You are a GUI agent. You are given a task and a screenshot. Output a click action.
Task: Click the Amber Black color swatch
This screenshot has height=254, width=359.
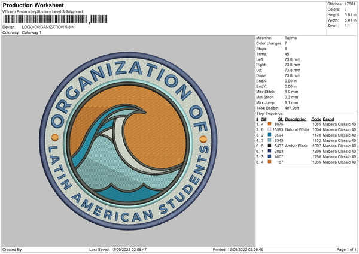pyautogui.click(x=269, y=146)
